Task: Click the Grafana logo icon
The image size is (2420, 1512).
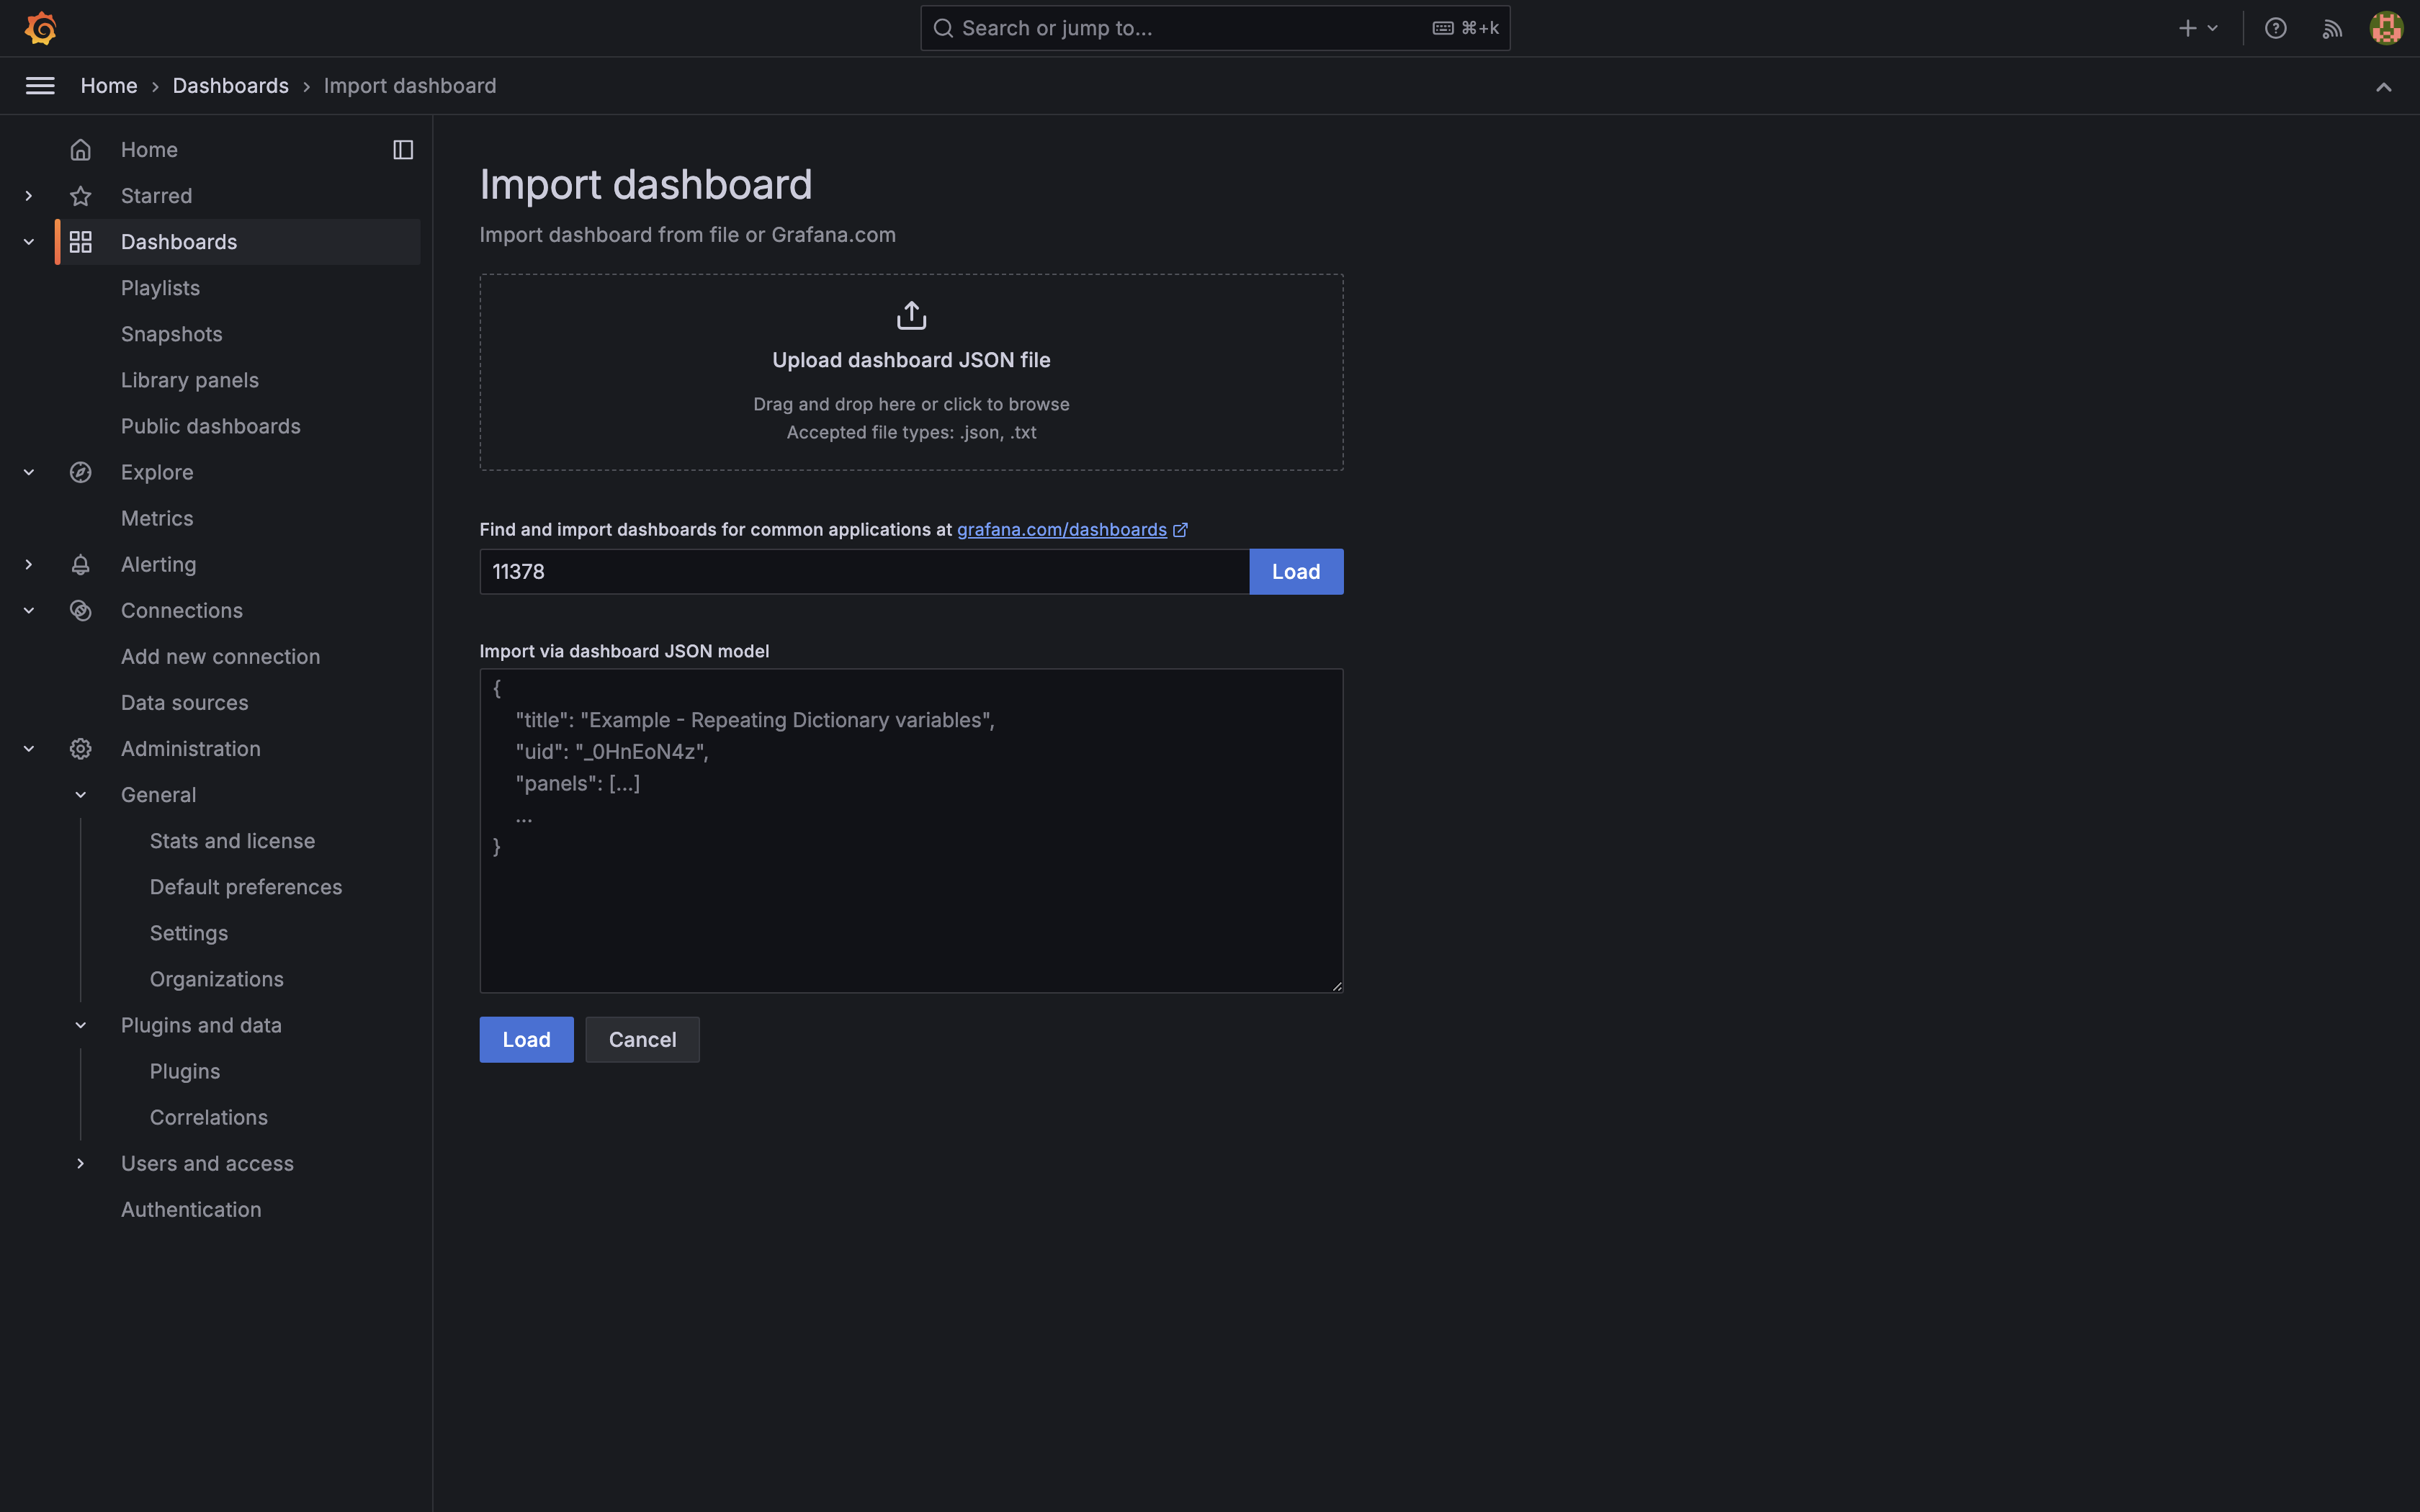Action: pos(41,28)
